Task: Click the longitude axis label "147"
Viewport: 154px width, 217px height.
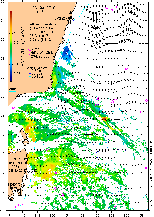Action: [8, 215]
